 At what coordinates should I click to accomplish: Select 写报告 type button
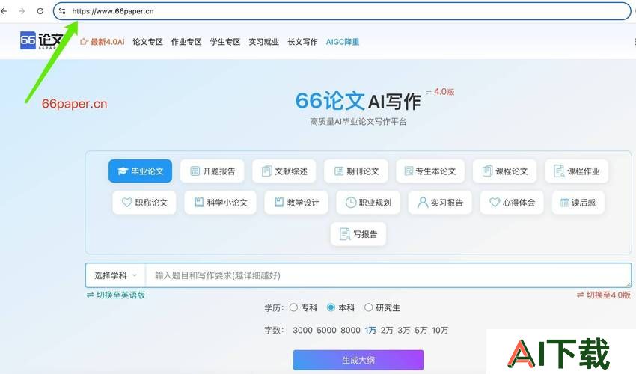[x=358, y=234]
